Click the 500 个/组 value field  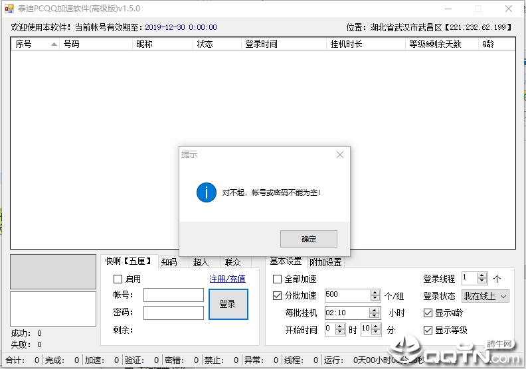347,295
